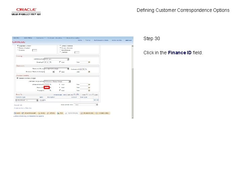Click Correct History button
The width and height of the screenshot is (242, 182).
(x=103, y=113)
